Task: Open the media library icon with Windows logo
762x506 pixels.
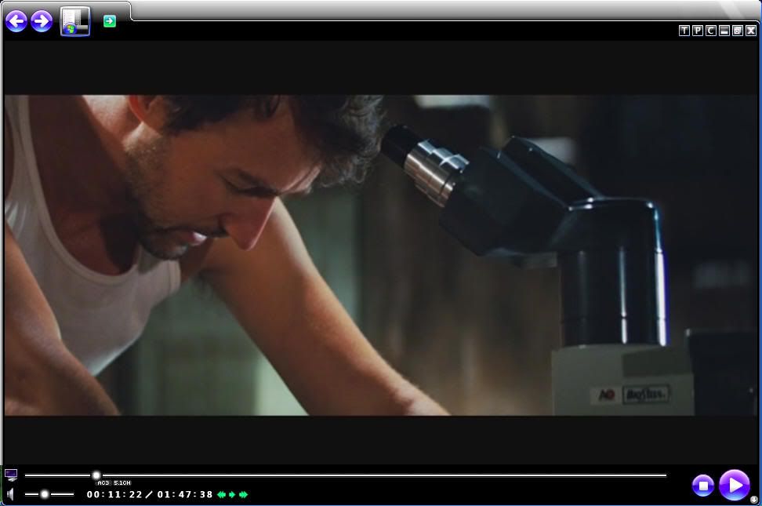Action: [x=74, y=21]
